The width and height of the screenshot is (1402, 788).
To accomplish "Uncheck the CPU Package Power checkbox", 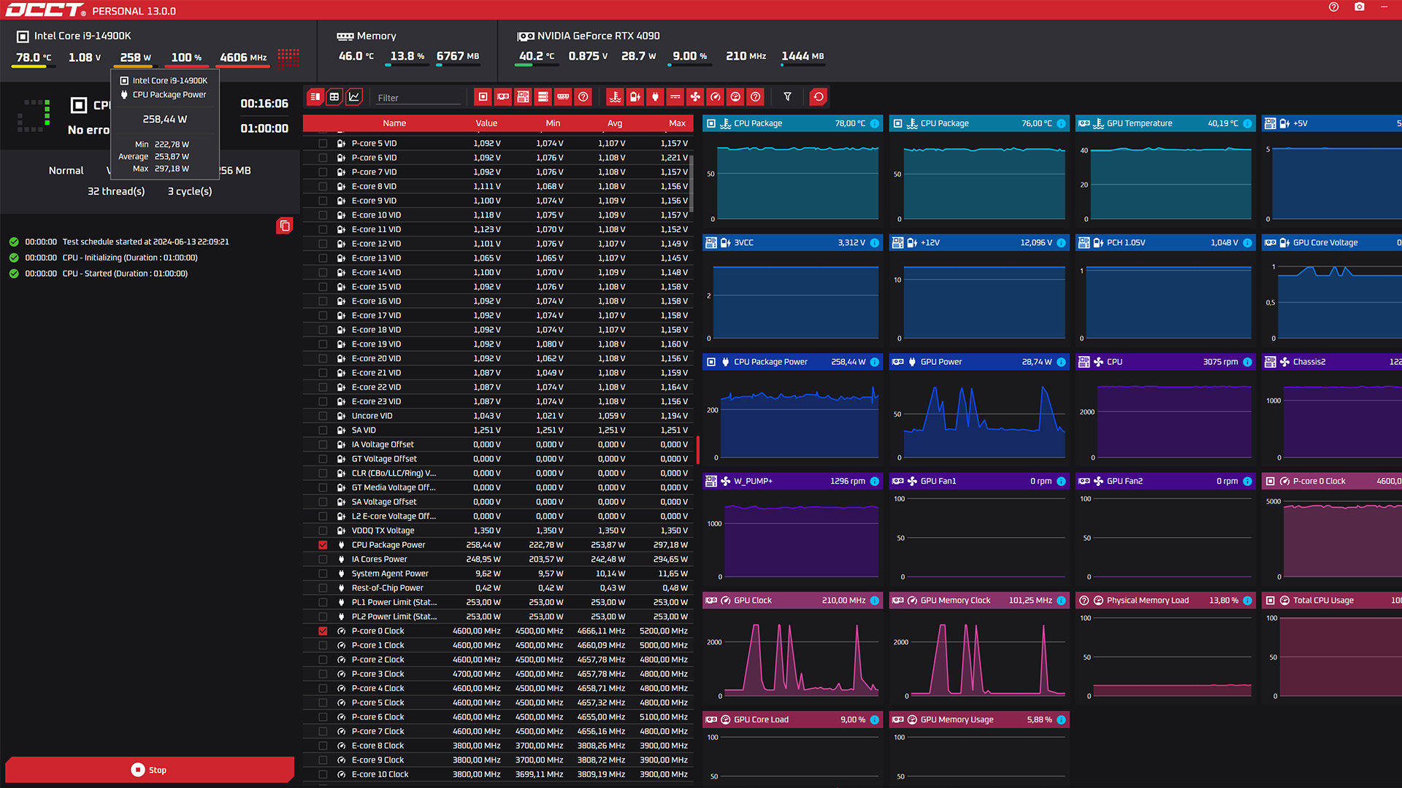I will pyautogui.click(x=323, y=545).
